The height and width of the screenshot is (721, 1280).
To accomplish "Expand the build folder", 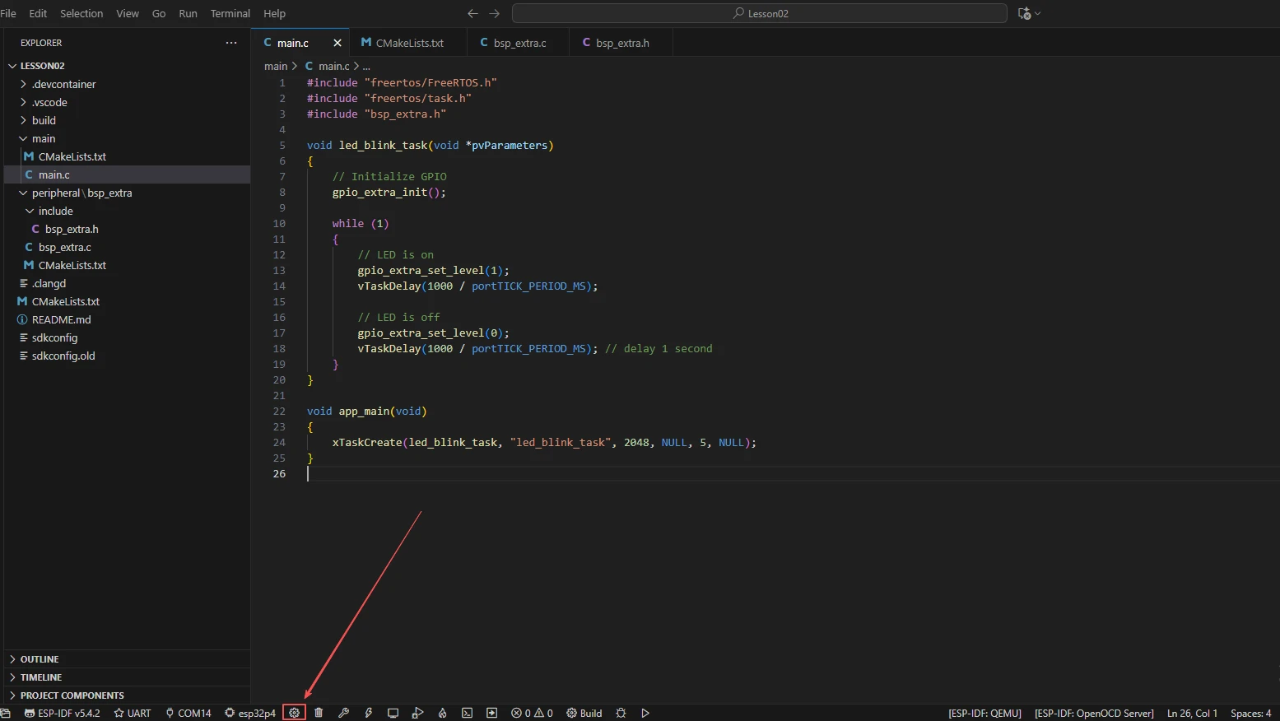I will (x=44, y=120).
